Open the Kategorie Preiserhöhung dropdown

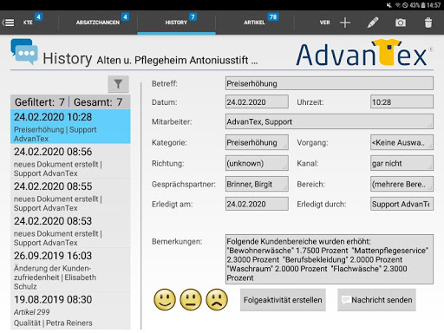coord(257,142)
